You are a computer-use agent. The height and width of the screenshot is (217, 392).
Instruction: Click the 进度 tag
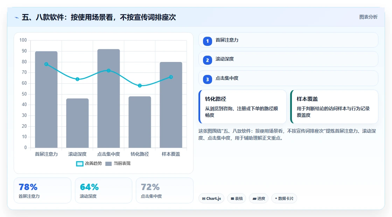click(259, 198)
